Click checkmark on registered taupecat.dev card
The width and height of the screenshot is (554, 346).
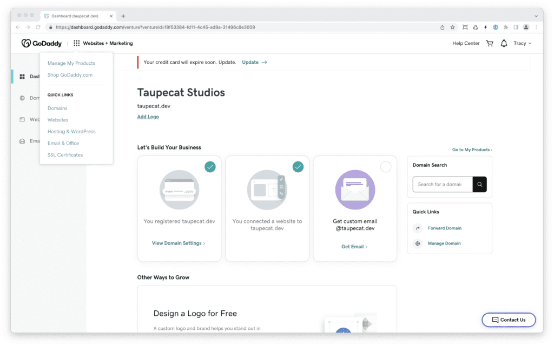coord(210,167)
